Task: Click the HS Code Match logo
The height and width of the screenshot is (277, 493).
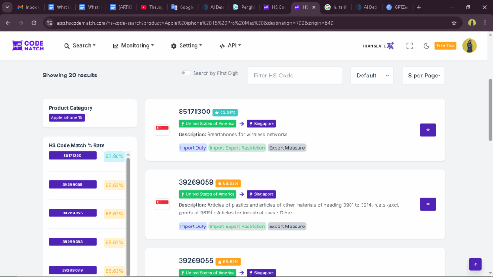Action: (28, 46)
